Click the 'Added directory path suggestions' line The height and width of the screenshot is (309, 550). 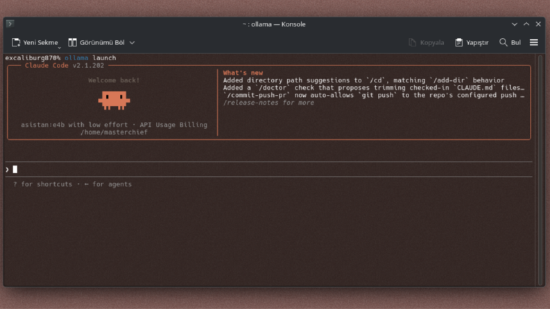[363, 80]
